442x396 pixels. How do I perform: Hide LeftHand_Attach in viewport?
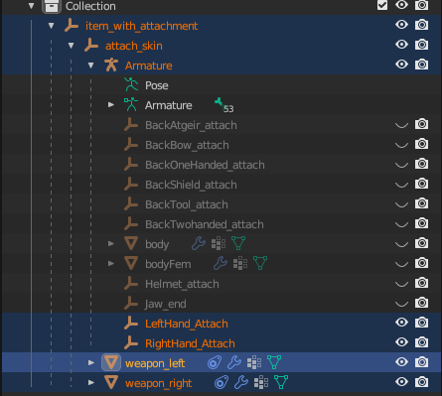coord(401,323)
